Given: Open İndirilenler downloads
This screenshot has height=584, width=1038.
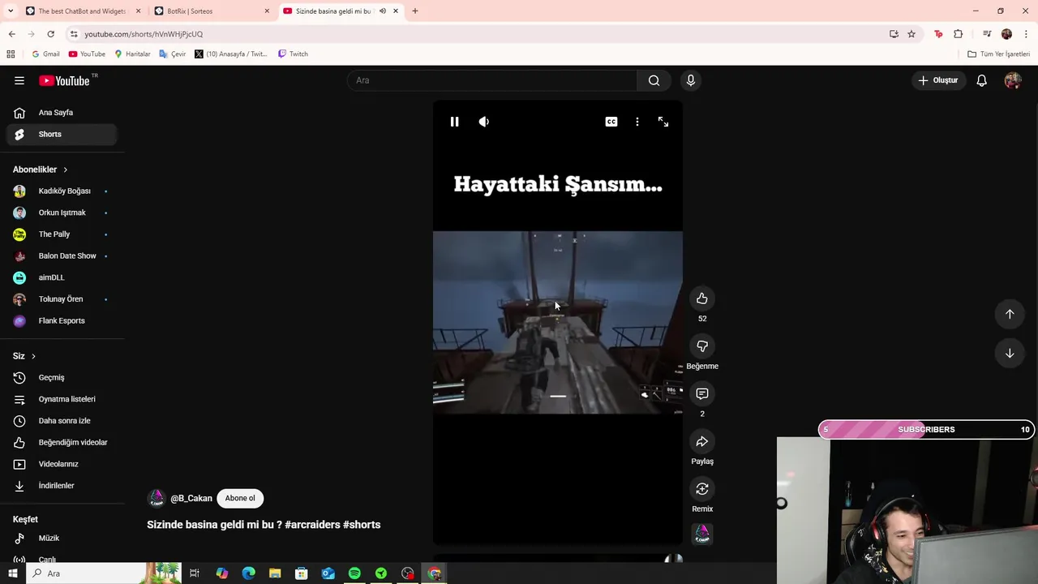Looking at the screenshot, I should [62, 486].
